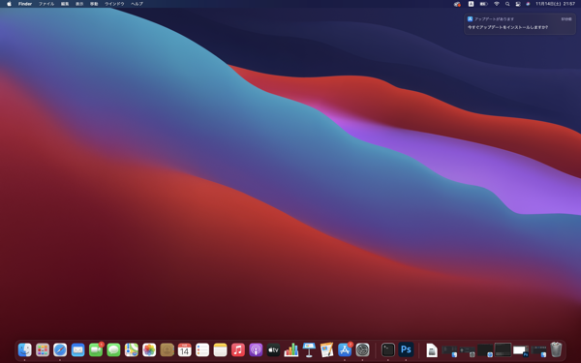Restore the minimized Photoshop window thumbnail
The image size is (581, 363).
pyautogui.click(x=521, y=350)
